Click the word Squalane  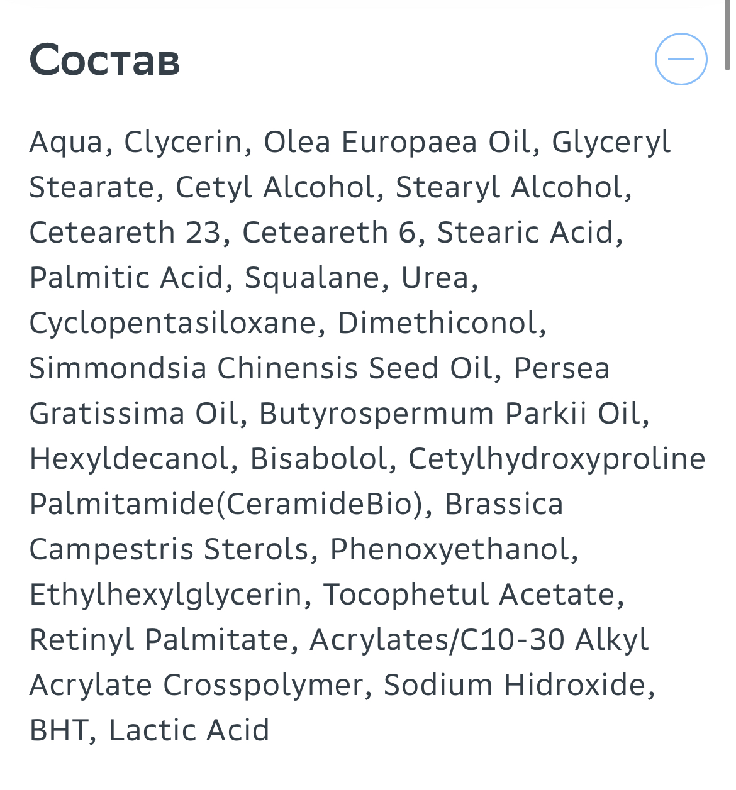pyautogui.click(x=311, y=278)
